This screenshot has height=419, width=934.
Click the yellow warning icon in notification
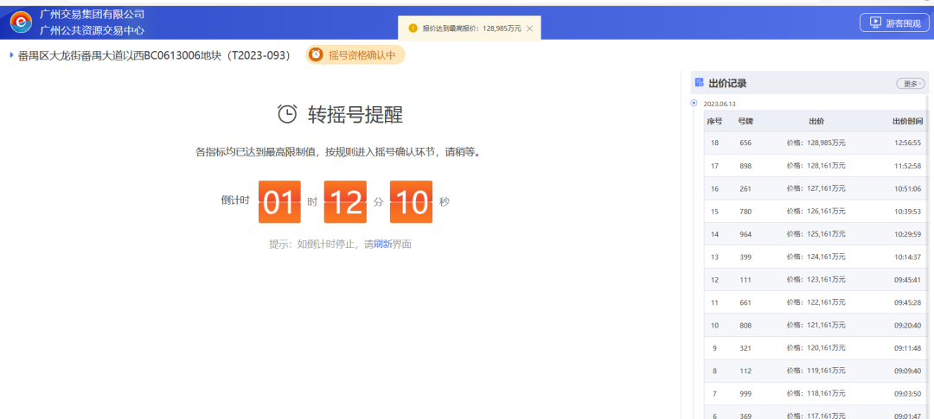click(x=413, y=28)
